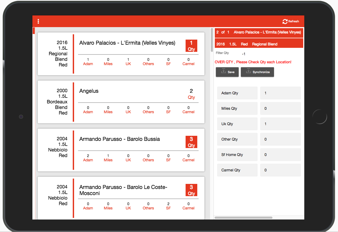Image resolution: width=338 pixels, height=232 pixels.
Task: Select the UK link under Alvaro Palacios
Action: click(x=128, y=64)
